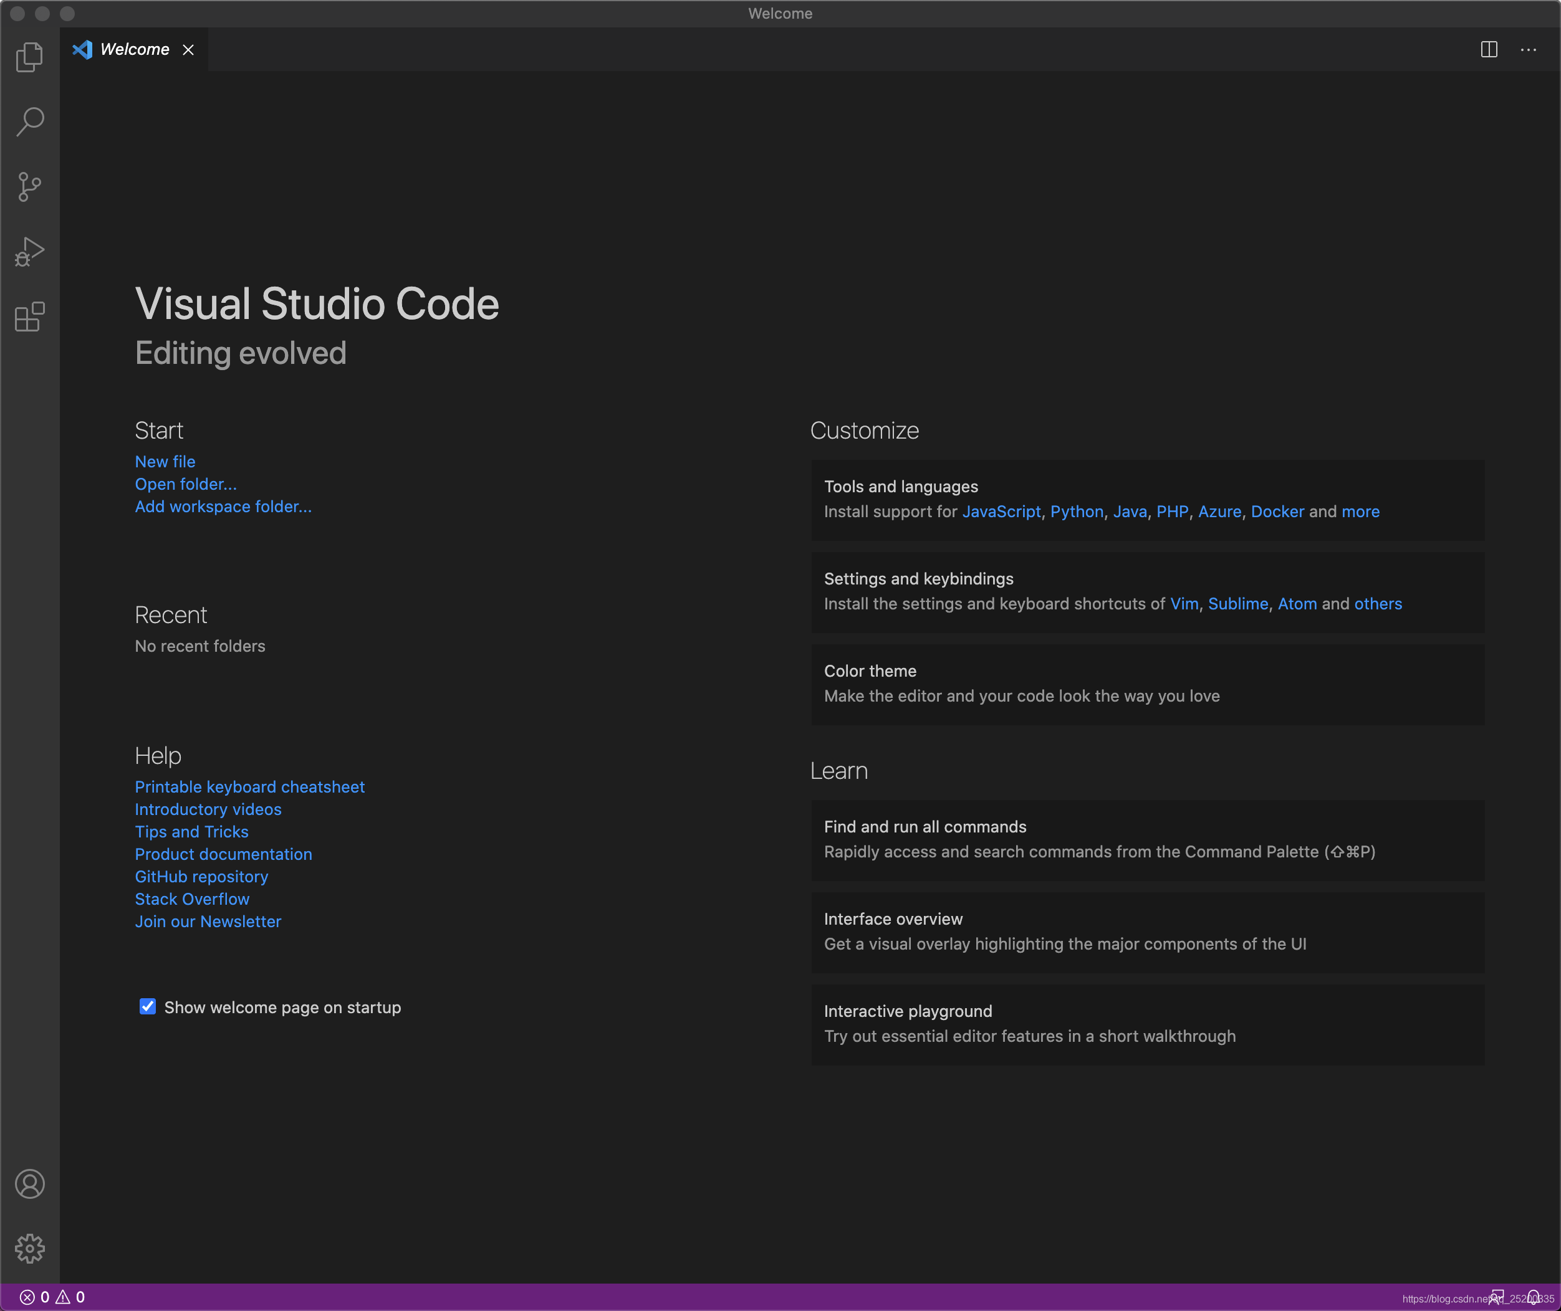Open Product documentation link
Image resolution: width=1561 pixels, height=1311 pixels.
coord(223,854)
